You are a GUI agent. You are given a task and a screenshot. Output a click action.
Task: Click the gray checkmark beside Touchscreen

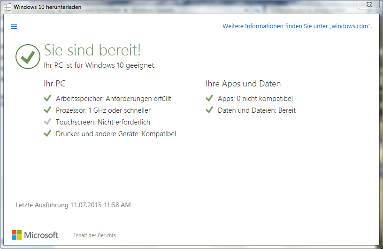[x=47, y=122]
